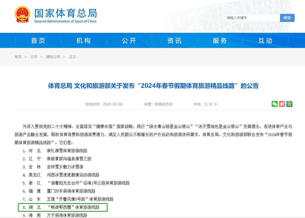Set font size to 大
The width and height of the screenshot is (305, 218).
(x=206, y=104)
